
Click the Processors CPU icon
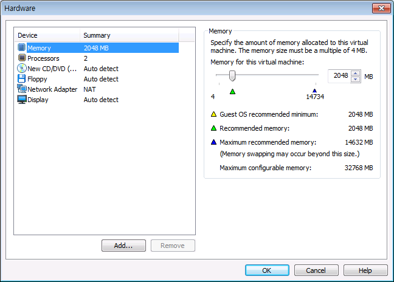(x=22, y=58)
